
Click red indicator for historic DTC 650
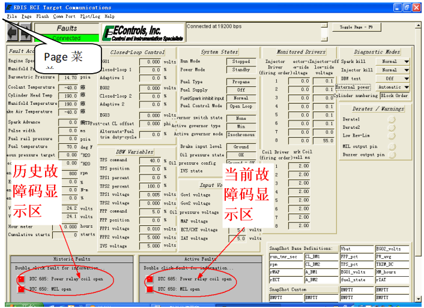click(x=21, y=289)
